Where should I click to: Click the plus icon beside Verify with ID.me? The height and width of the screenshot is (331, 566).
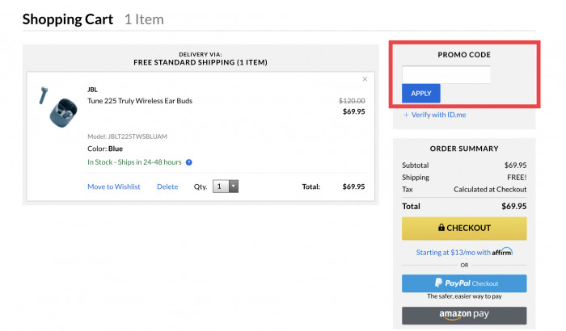point(406,115)
